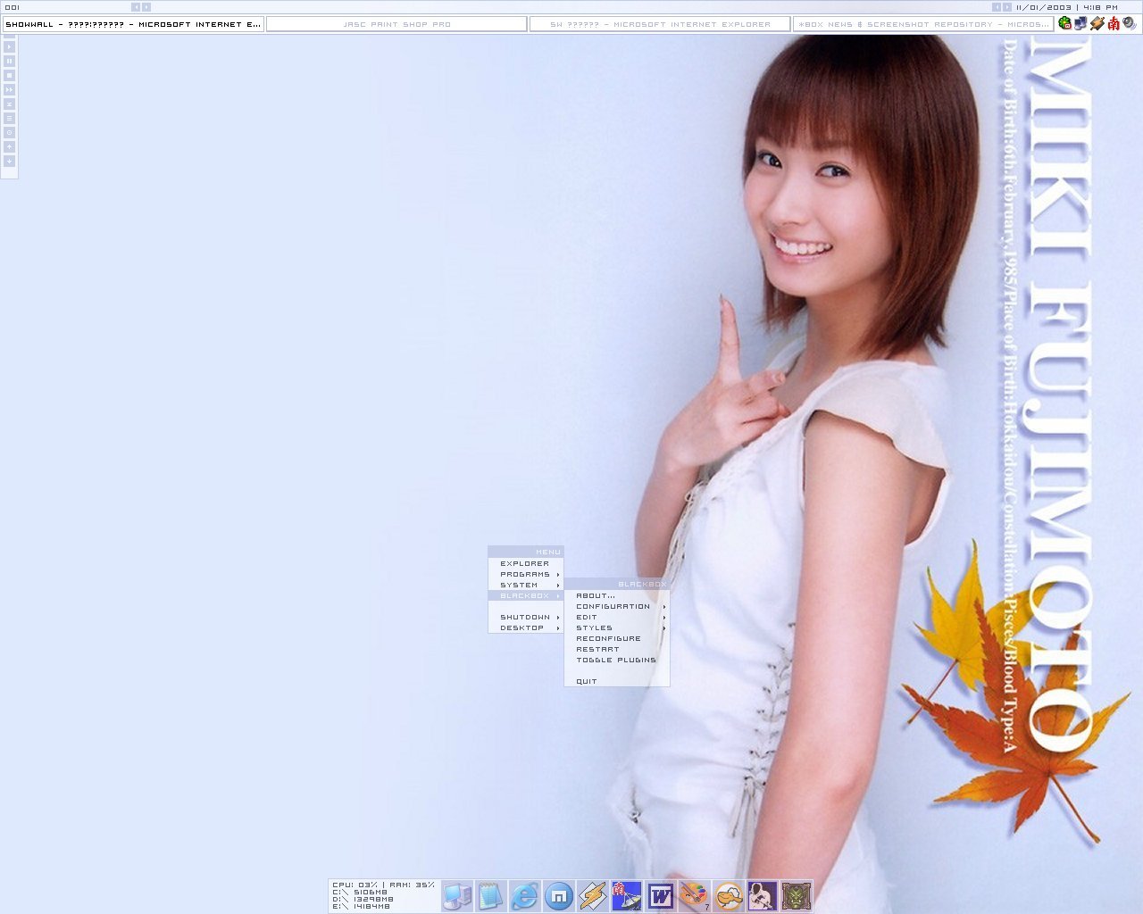This screenshot has height=914, width=1143.
Task: Click the Menu title bar
Action: (x=526, y=552)
